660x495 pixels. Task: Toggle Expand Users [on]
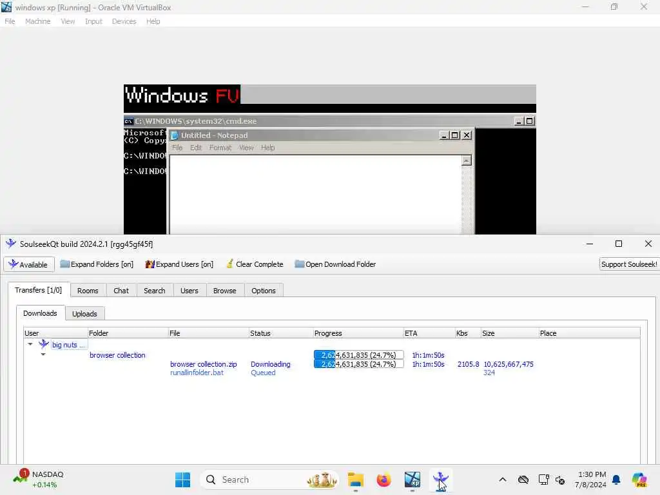[x=179, y=264]
